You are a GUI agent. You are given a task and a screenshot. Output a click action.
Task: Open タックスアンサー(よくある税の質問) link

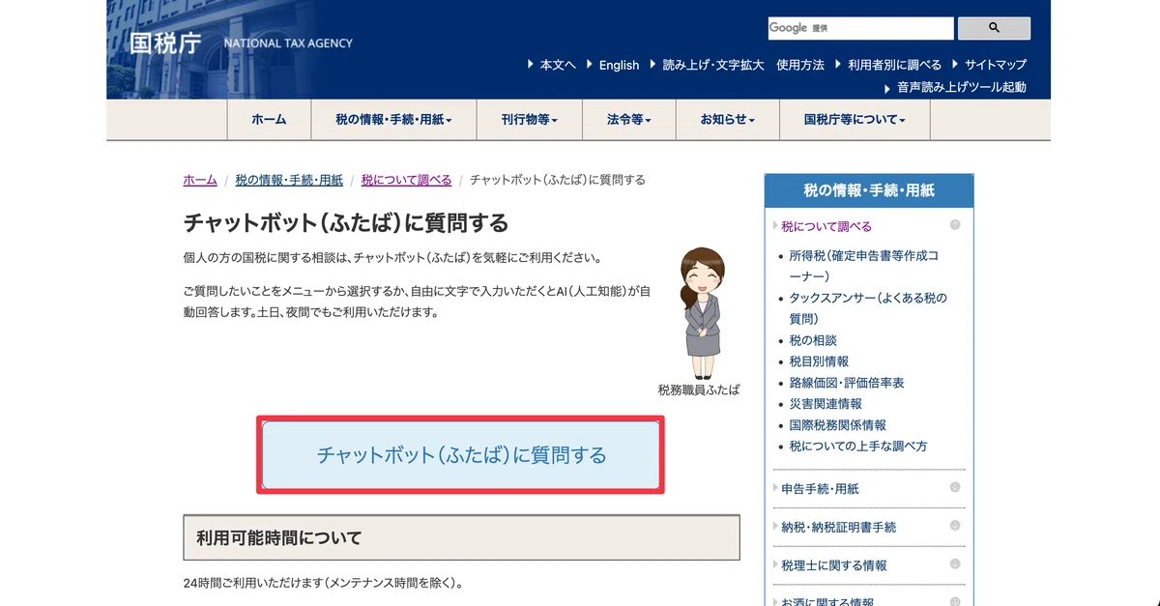point(868,308)
